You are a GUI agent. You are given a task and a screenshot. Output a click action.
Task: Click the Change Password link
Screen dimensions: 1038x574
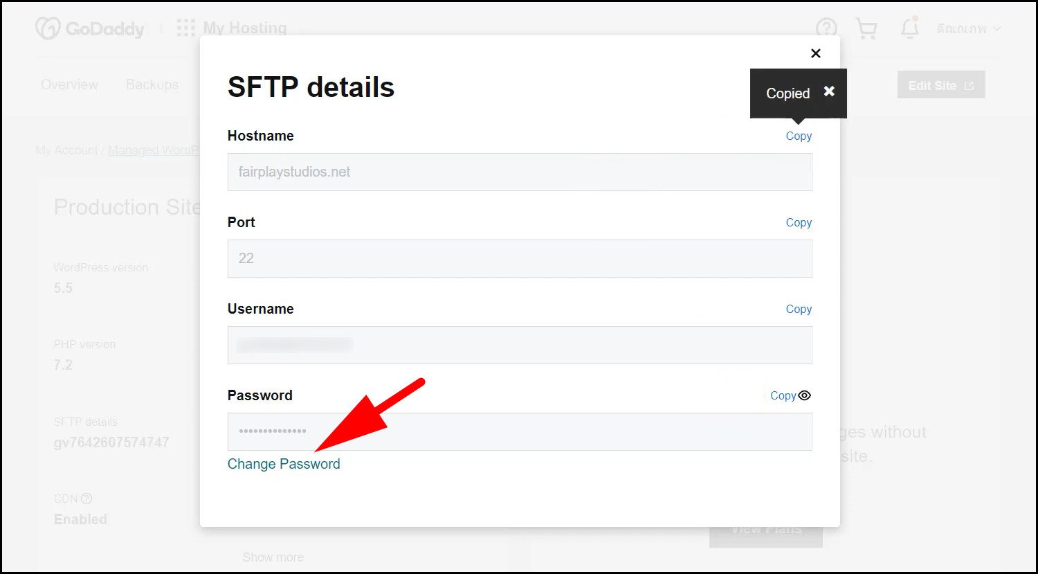[x=284, y=464]
